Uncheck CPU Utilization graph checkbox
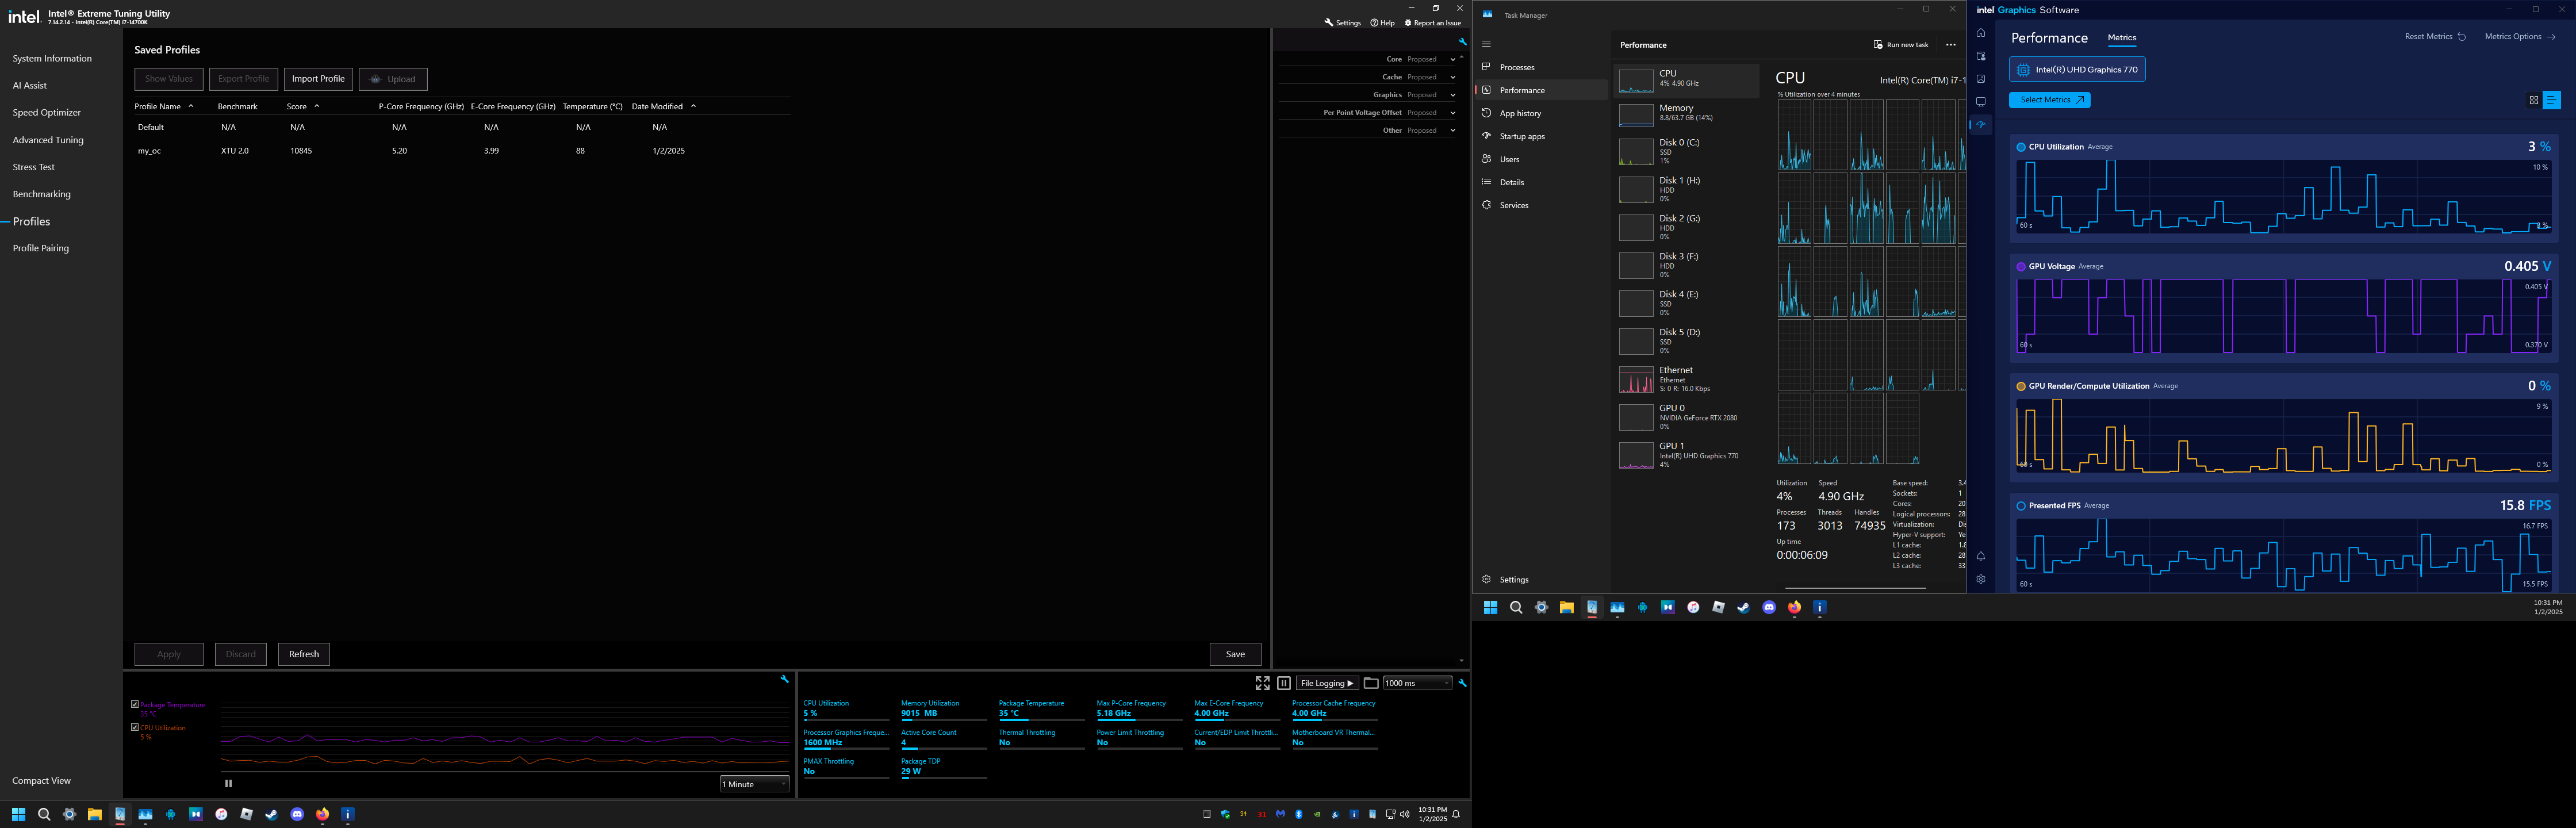 click(135, 727)
